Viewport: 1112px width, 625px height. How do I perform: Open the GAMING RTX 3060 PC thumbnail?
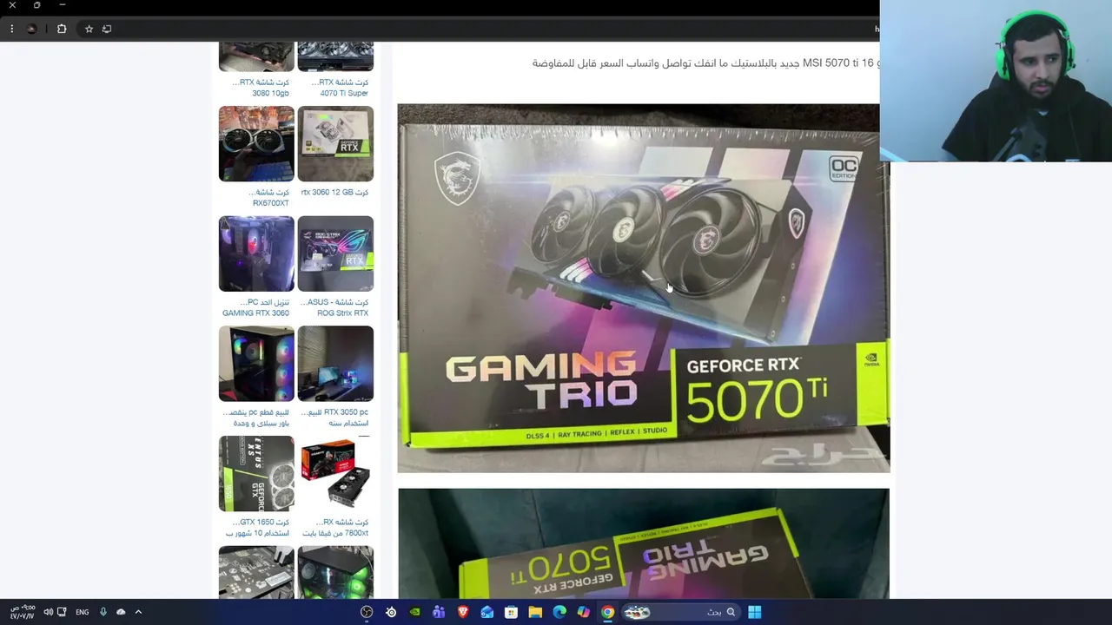coord(256,253)
